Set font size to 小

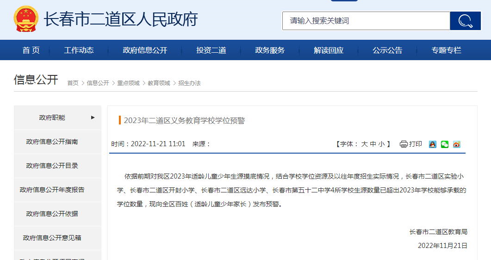(381, 144)
